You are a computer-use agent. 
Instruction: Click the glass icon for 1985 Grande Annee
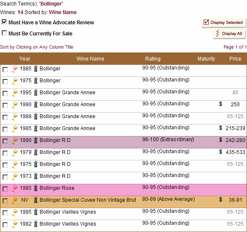[14, 129]
